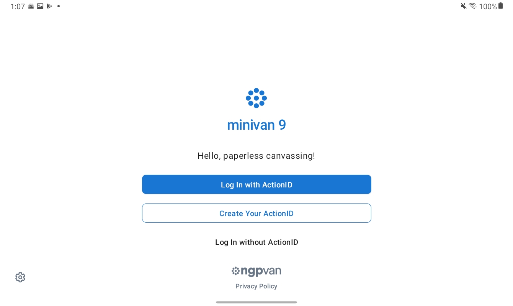Viewport: 513px width, 306px height.
Task: Choose Log In without ActionID
Action: [x=256, y=242]
